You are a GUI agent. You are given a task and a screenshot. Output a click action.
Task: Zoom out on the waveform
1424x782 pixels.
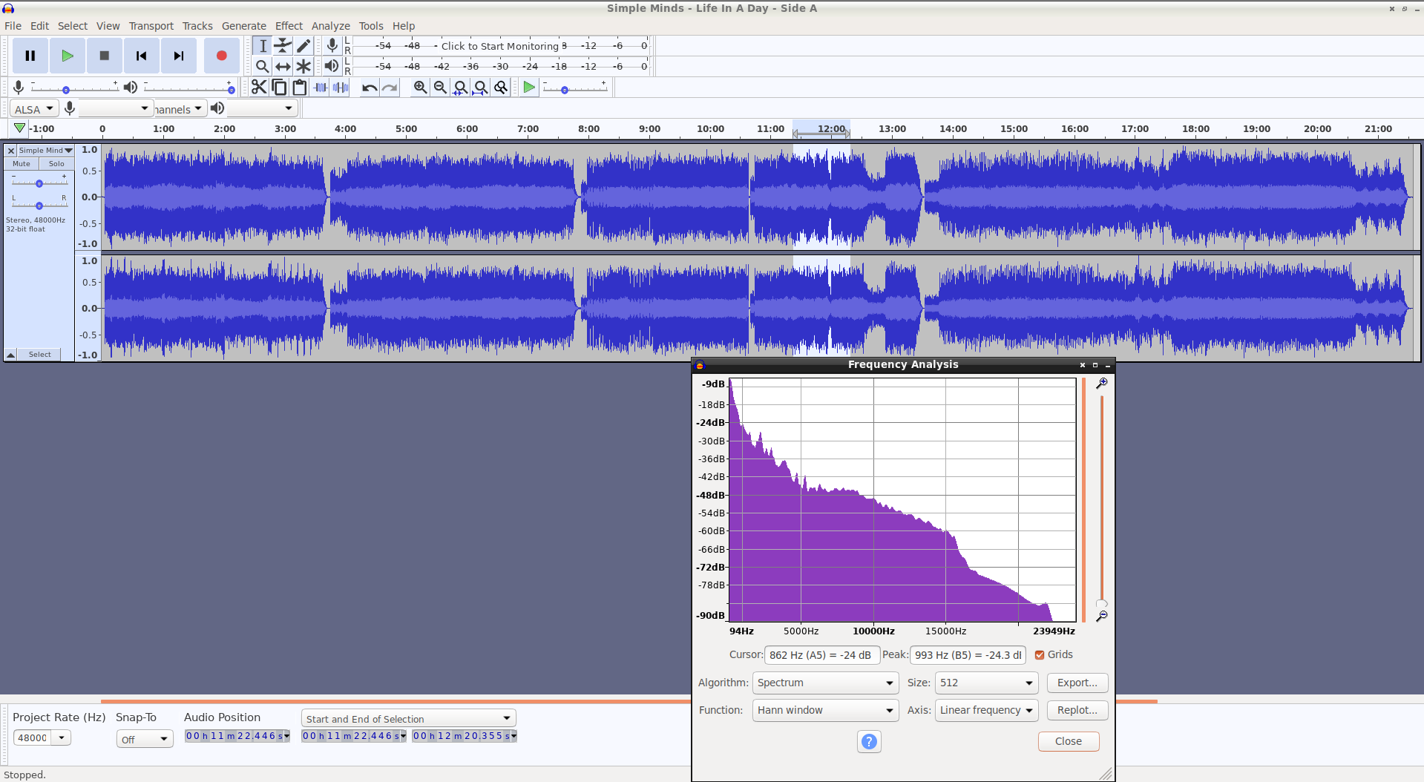[440, 88]
